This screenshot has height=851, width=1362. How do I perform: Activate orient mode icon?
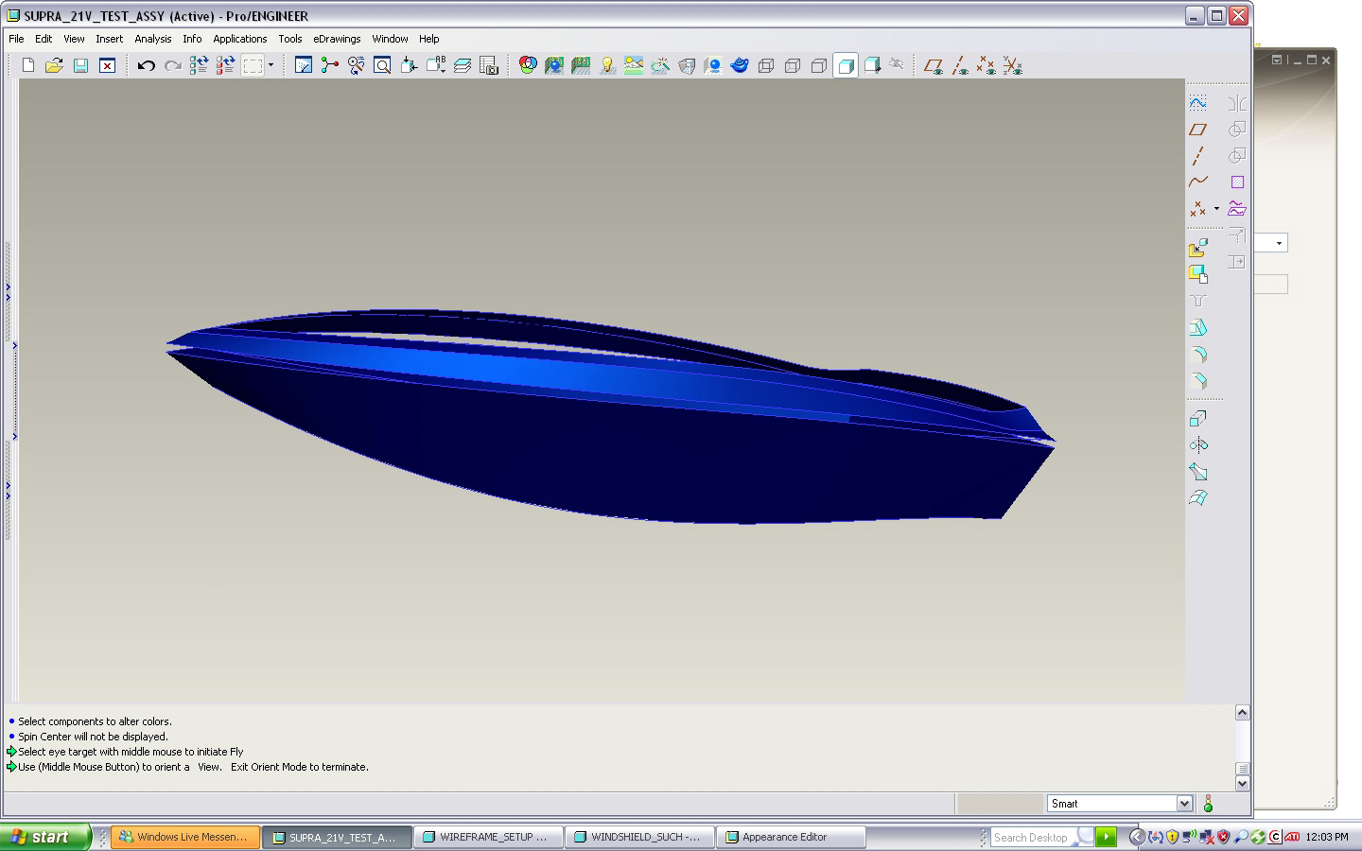tap(357, 65)
